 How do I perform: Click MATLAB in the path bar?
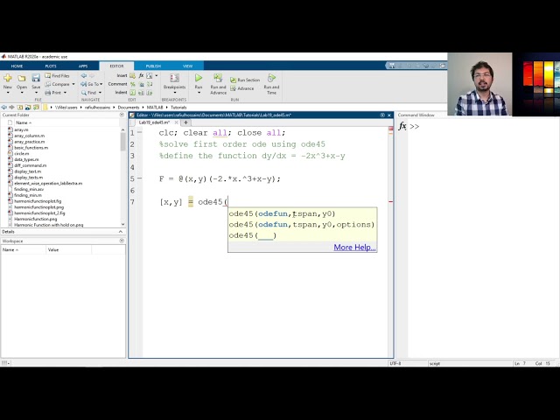coord(155,107)
